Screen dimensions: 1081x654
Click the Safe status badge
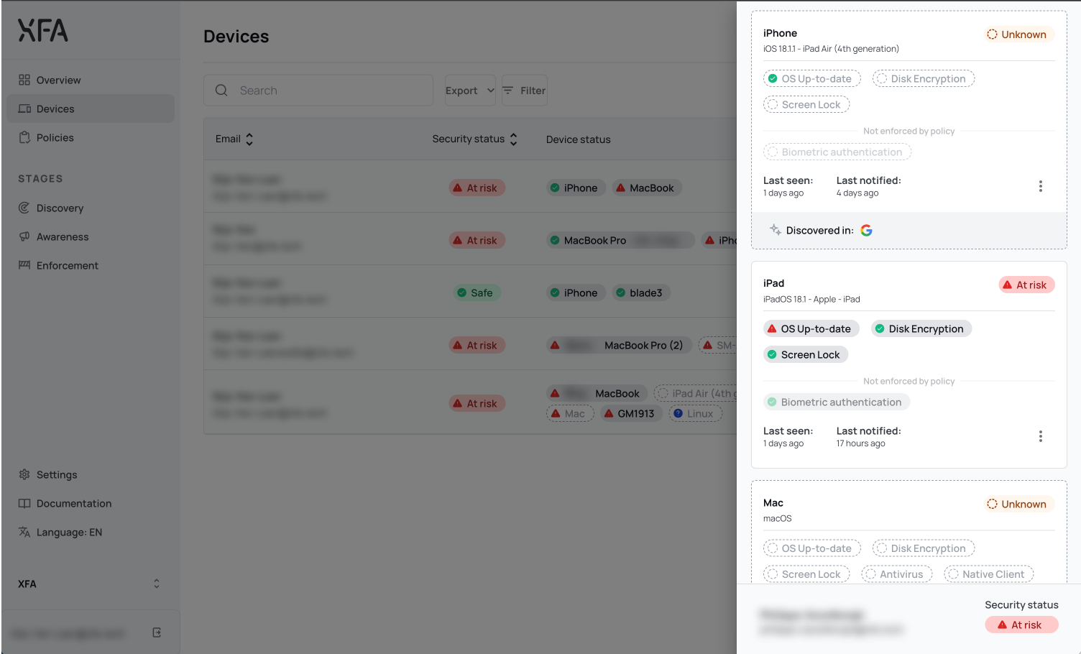pyautogui.click(x=477, y=293)
